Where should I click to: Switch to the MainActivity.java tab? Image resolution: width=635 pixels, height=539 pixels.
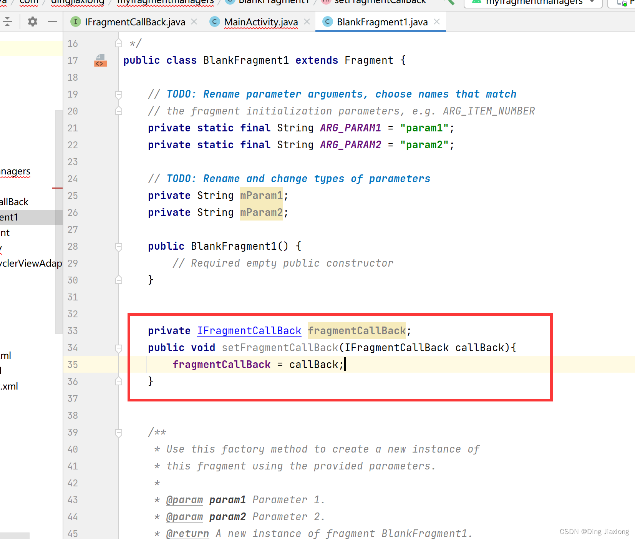point(261,22)
